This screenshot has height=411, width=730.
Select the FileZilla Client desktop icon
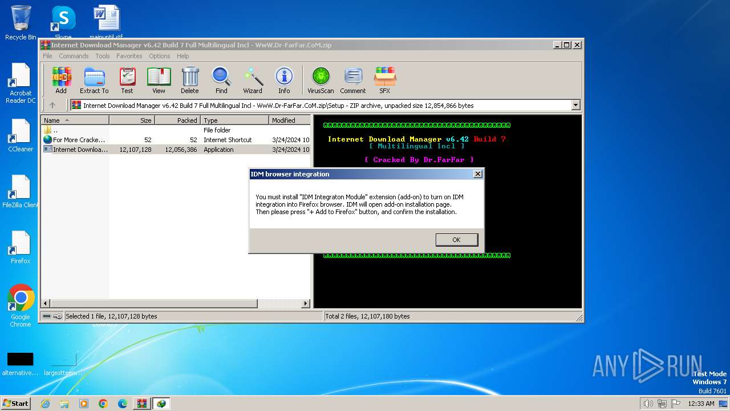click(x=21, y=191)
